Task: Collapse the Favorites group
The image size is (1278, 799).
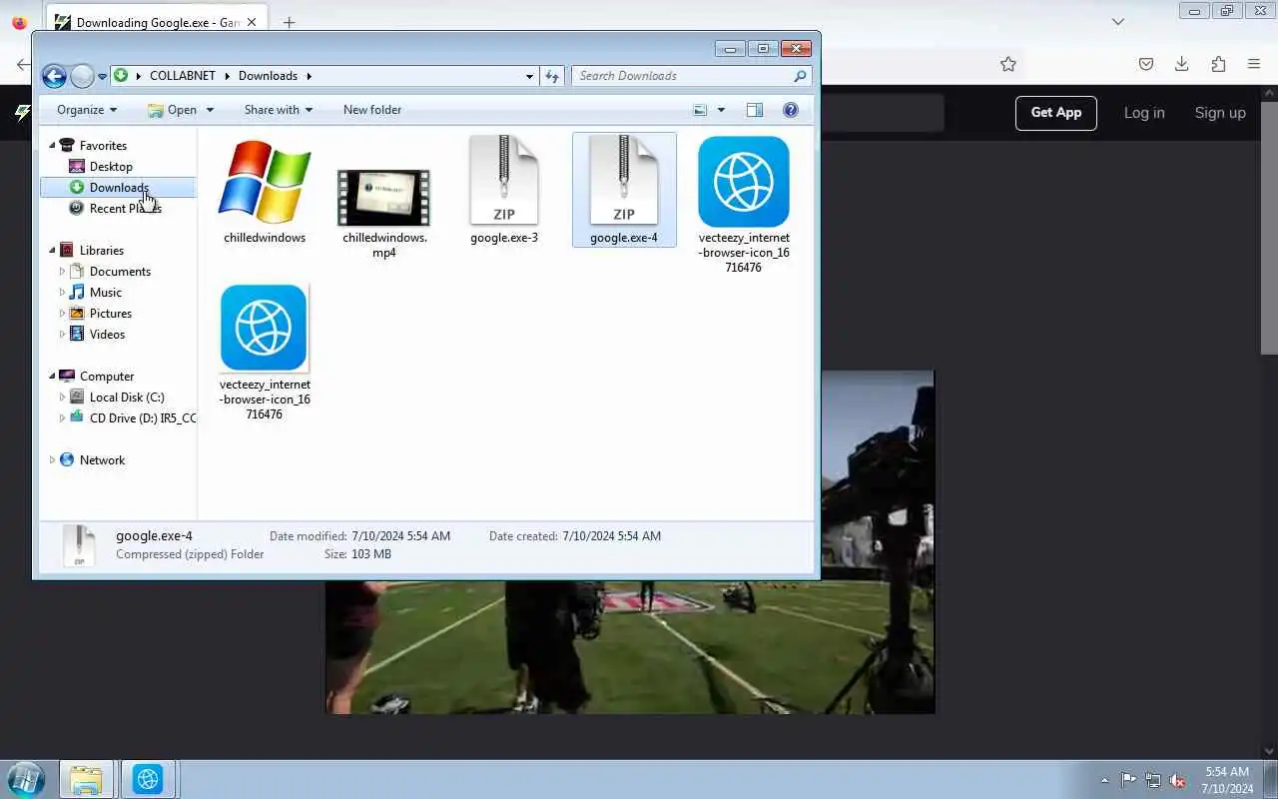Action: click(53, 146)
